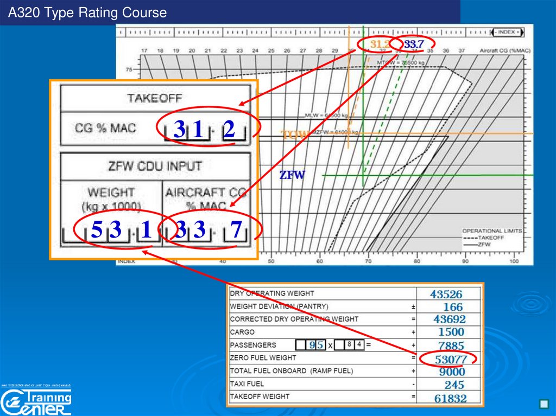Click the orange TOW label on the chart
Viewport: 556px width, 416px height.
pyautogui.click(x=294, y=135)
